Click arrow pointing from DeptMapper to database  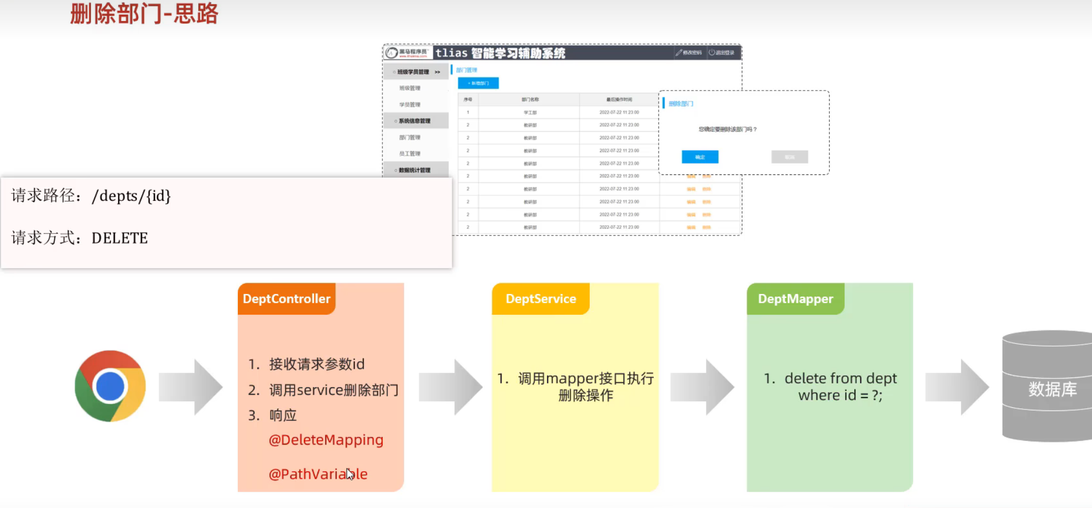[x=957, y=387]
